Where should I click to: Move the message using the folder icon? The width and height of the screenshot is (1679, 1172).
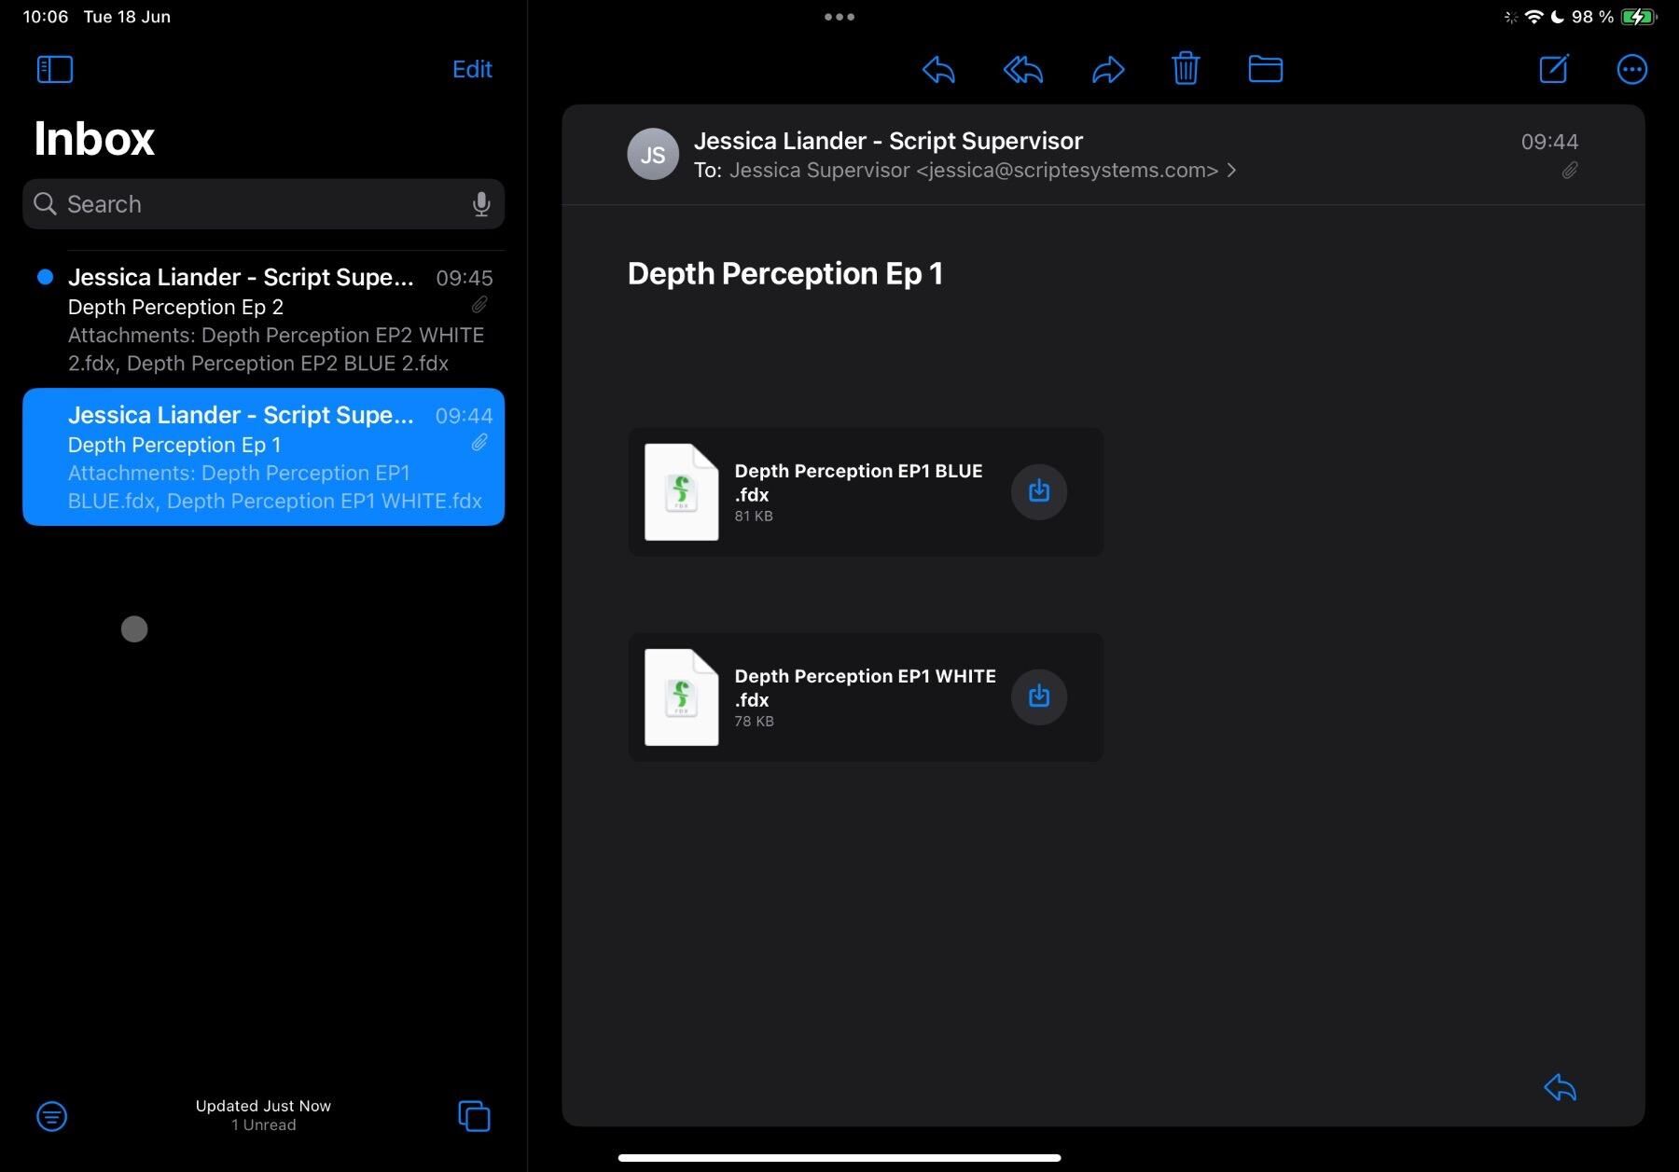pos(1265,69)
